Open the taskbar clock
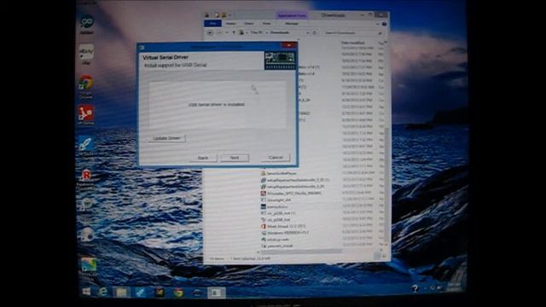The height and width of the screenshot is (307, 546). [x=455, y=287]
